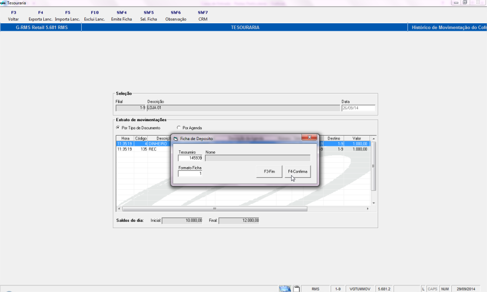
Task: Click the Final balance field 12.000,00
Action: pos(239,220)
